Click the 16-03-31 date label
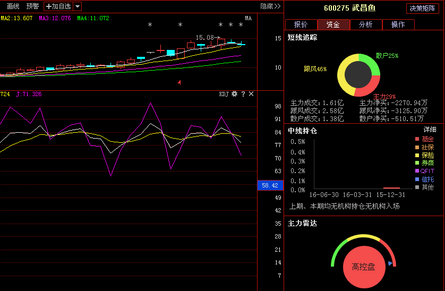Viewport: 445px width, 291px height. (x=357, y=195)
